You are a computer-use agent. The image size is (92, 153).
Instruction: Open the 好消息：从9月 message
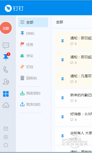click(x=74, y=117)
